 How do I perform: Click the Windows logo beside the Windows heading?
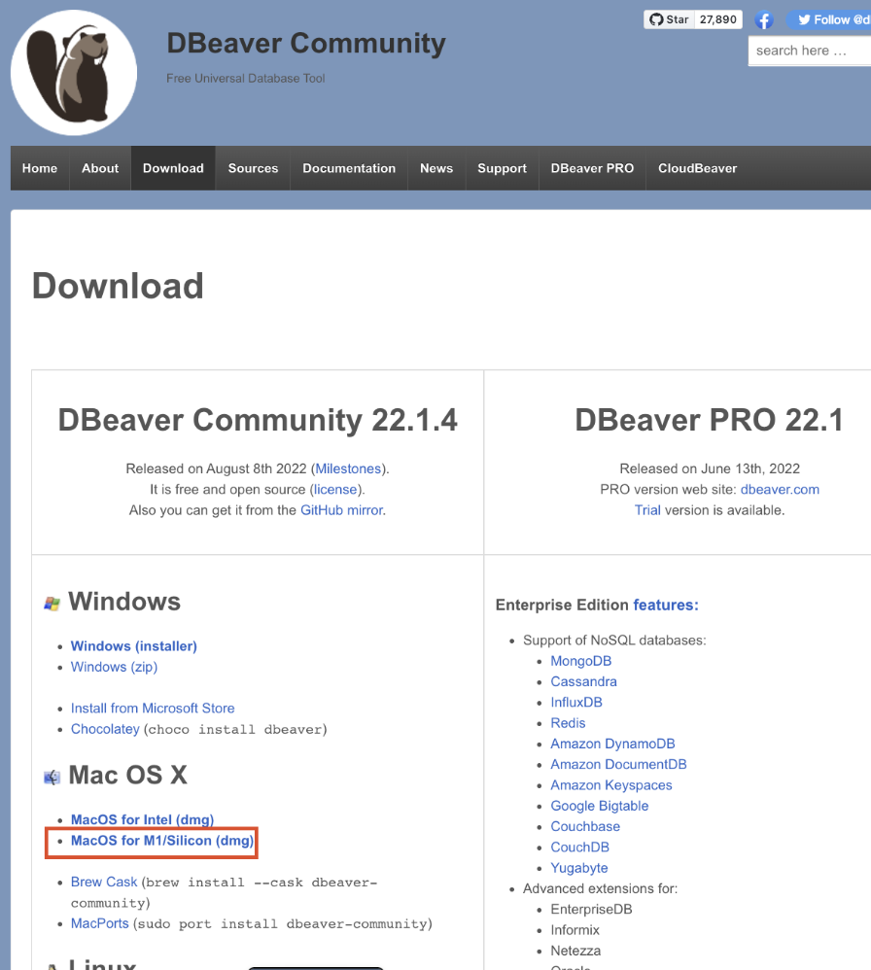[52, 602]
